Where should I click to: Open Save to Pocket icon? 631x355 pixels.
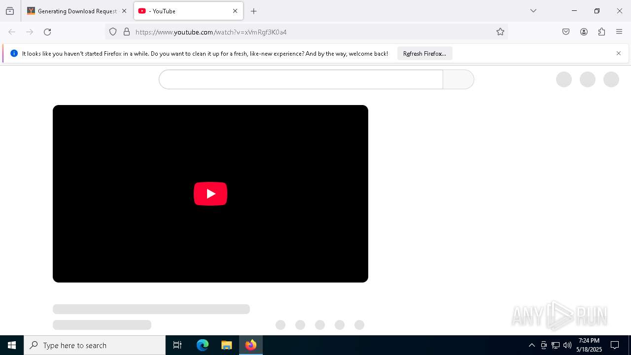point(566,32)
